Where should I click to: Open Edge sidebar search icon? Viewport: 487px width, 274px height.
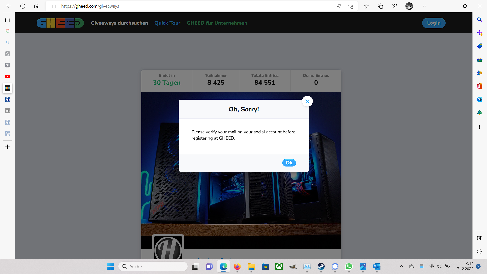coord(479,20)
